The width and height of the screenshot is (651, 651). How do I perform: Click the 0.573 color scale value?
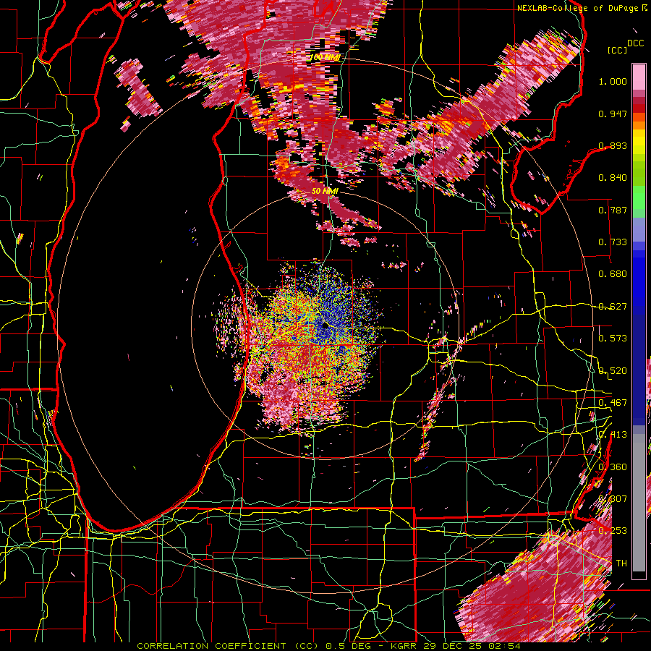coord(613,339)
